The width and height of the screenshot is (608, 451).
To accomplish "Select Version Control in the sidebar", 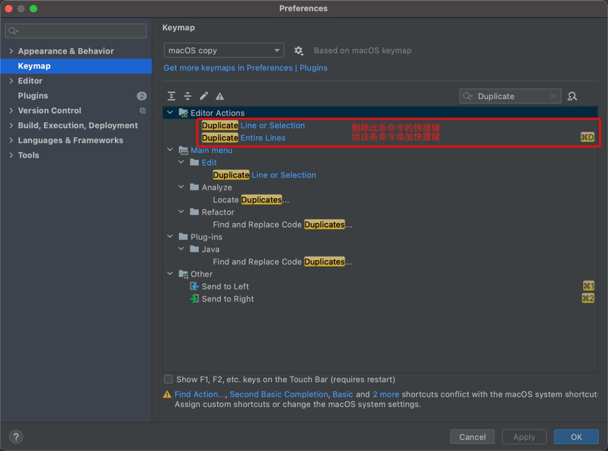I will click(50, 111).
